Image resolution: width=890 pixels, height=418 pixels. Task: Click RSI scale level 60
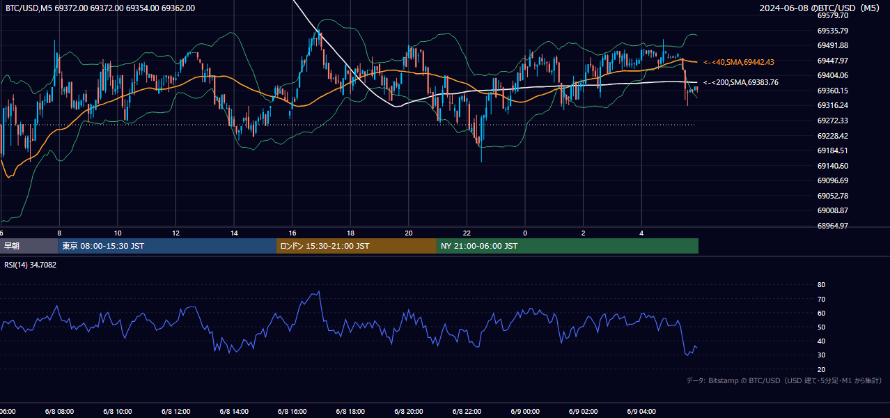point(822,313)
